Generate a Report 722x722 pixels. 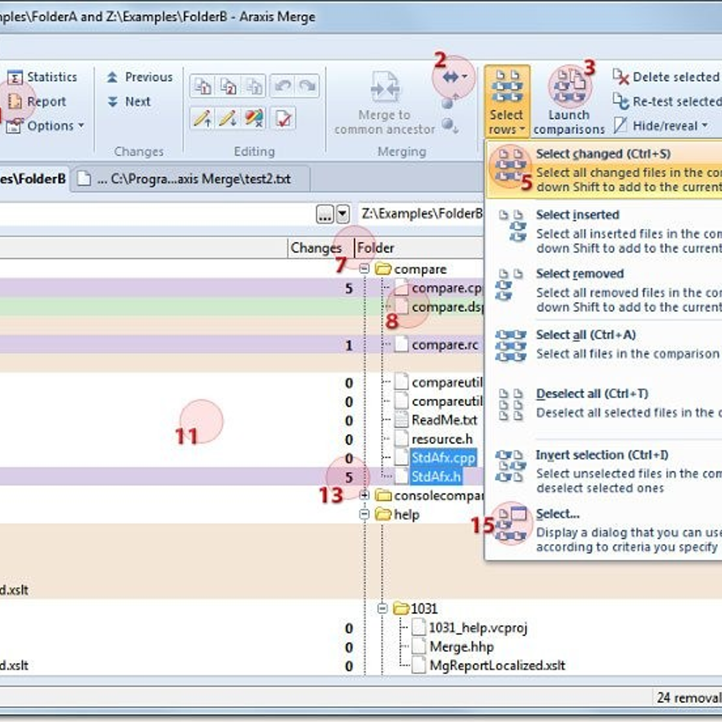[x=37, y=102]
